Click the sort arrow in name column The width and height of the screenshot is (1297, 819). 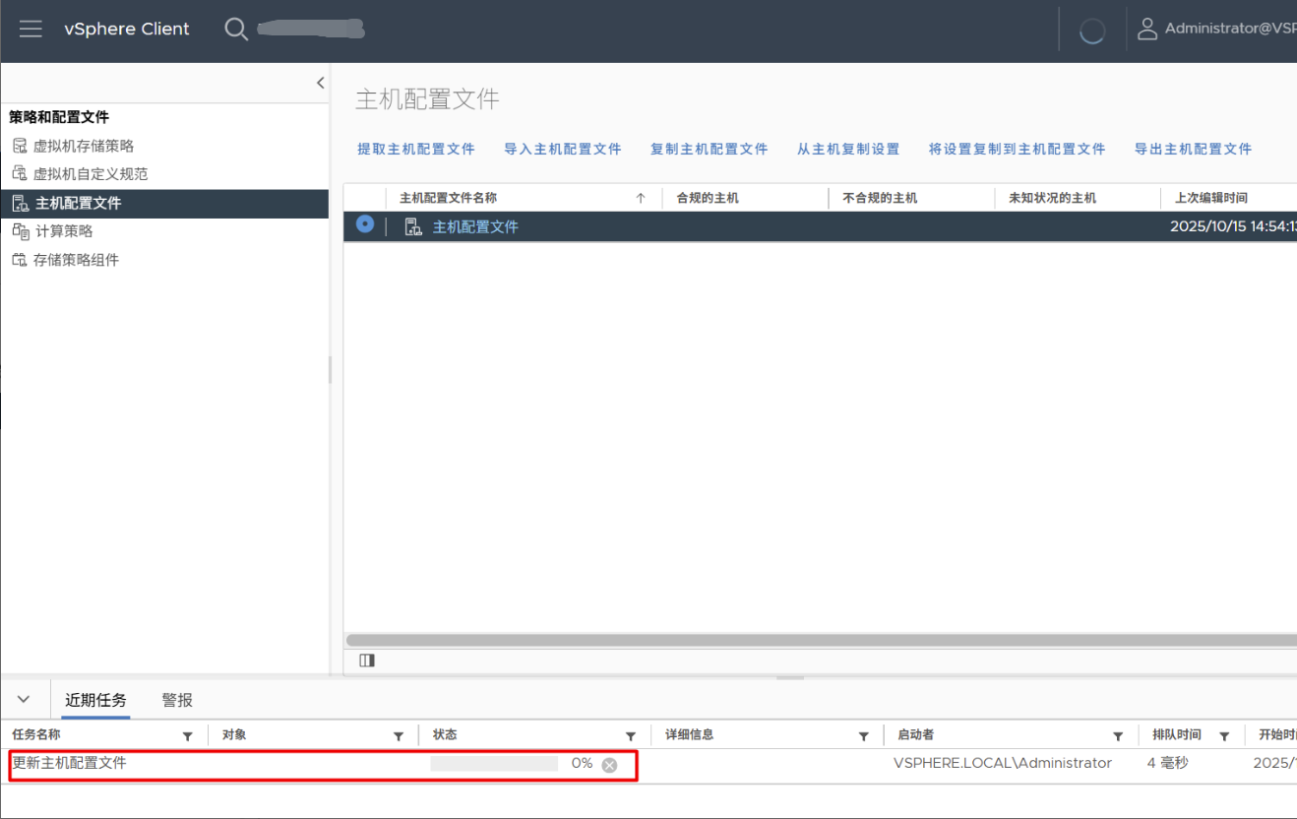tap(641, 198)
